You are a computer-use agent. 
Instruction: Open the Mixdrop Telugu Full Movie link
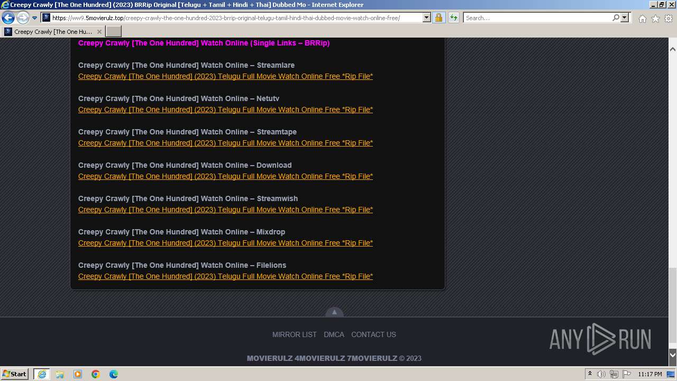225,243
